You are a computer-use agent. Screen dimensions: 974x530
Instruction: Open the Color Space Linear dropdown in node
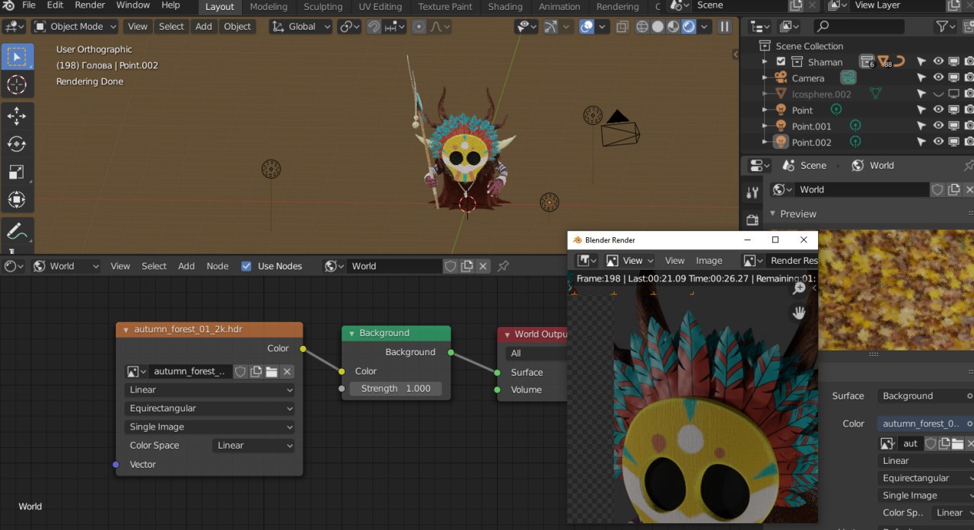click(x=253, y=446)
